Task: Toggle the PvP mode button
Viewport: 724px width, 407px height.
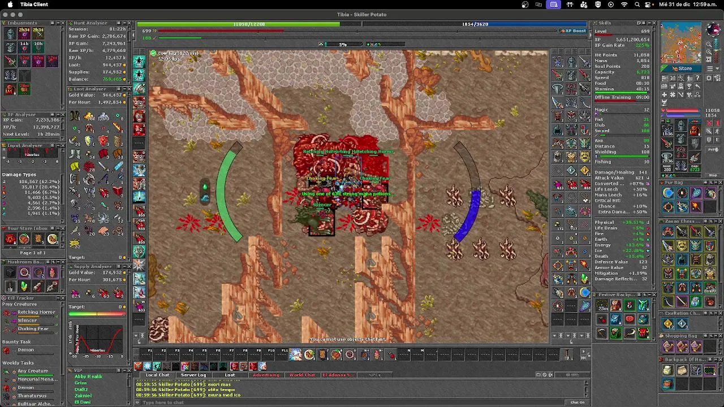Action: (x=712, y=149)
